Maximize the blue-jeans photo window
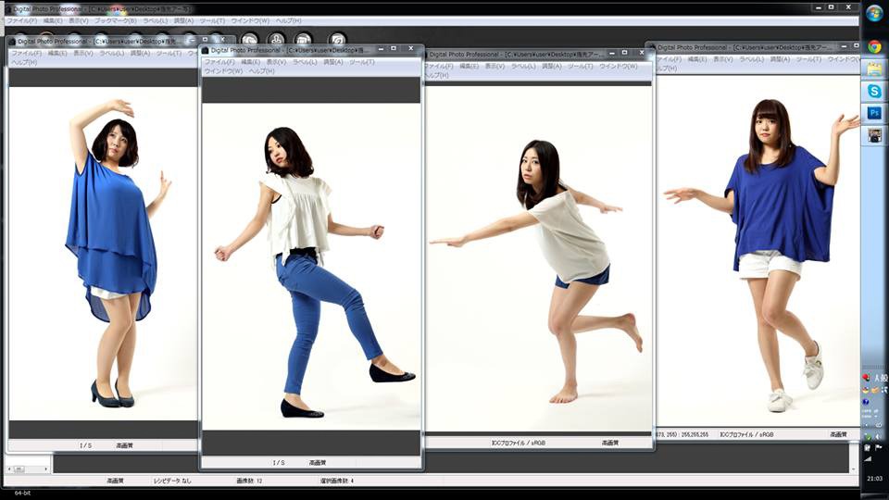Screen dimensions: 889x500 [394, 48]
